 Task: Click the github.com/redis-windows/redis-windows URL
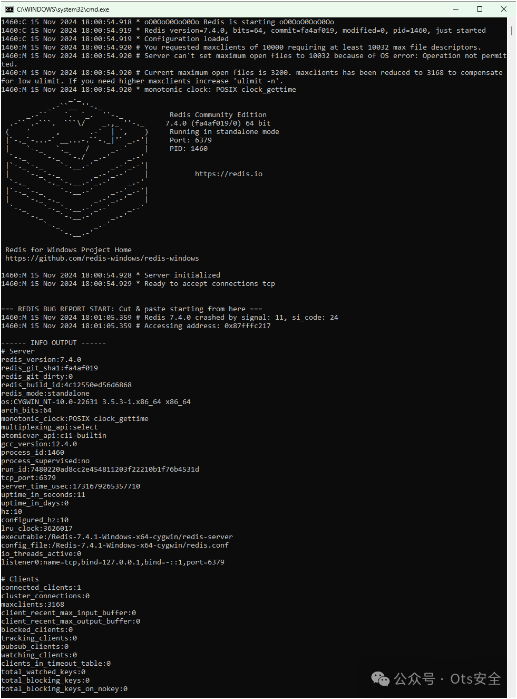(102, 258)
